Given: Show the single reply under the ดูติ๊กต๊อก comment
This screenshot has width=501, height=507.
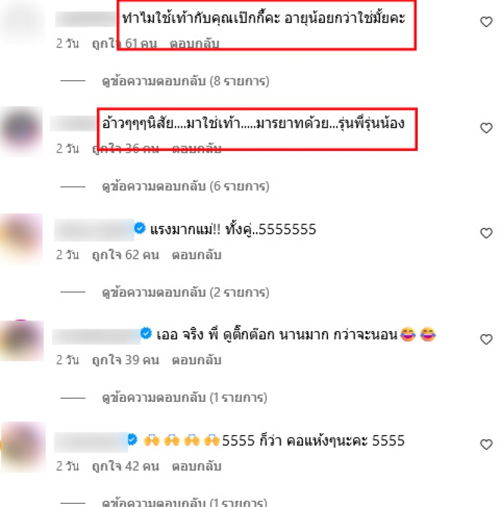Looking at the screenshot, I should coord(184,397).
